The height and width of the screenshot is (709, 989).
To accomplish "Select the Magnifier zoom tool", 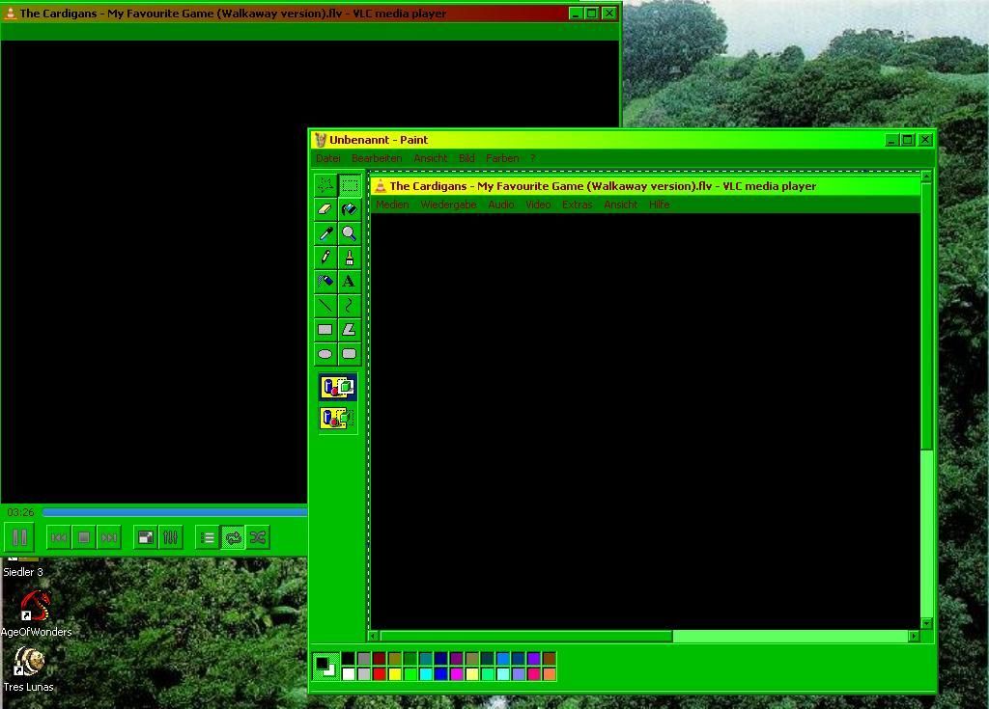I will click(349, 233).
